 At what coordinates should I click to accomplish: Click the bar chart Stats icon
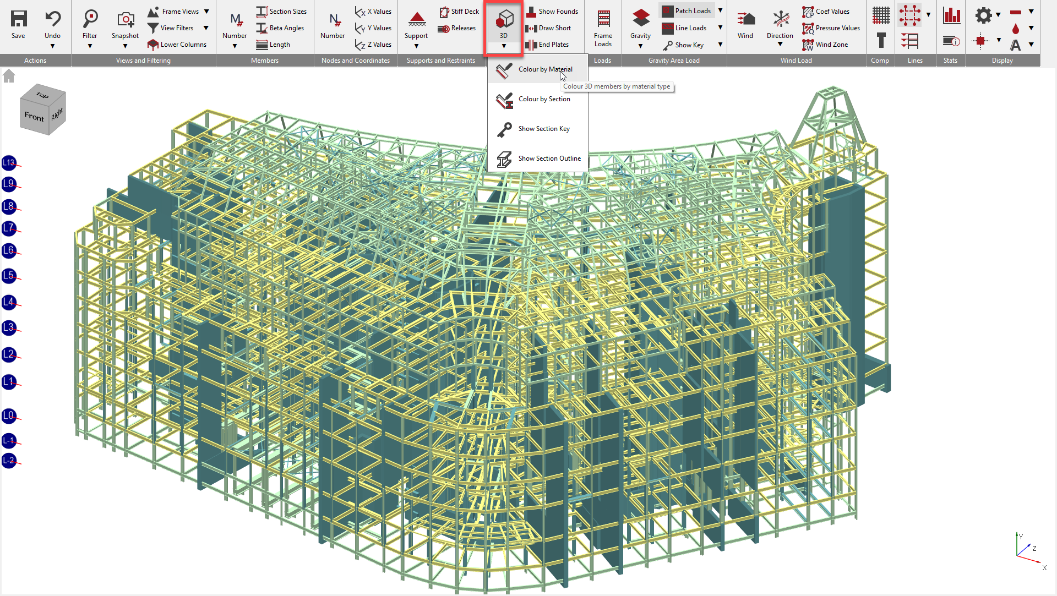951,15
